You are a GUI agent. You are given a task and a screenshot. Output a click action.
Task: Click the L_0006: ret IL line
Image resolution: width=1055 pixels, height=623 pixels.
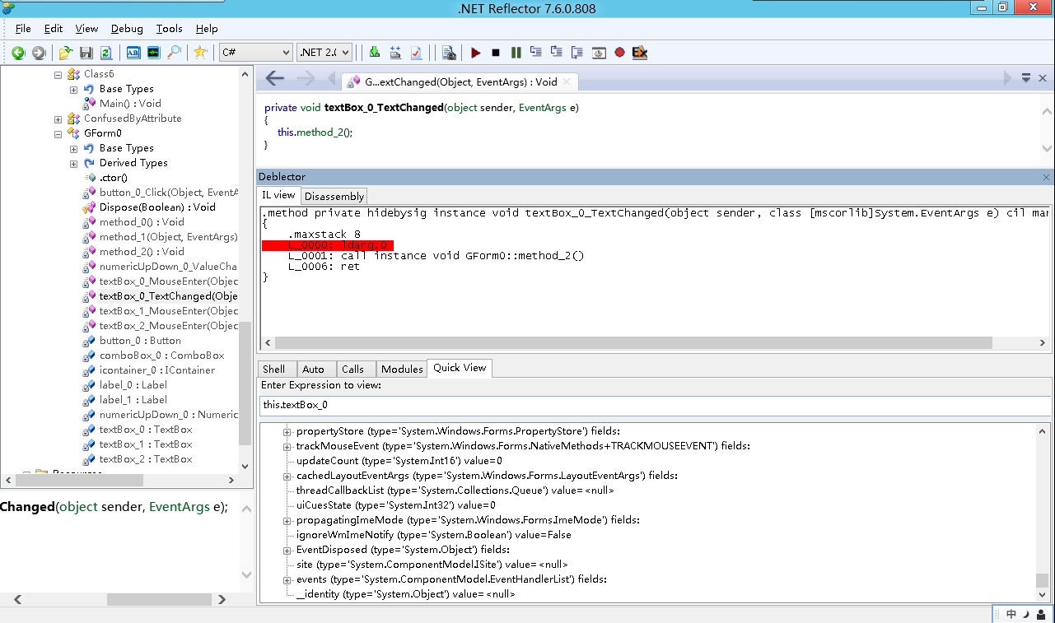pyautogui.click(x=324, y=267)
